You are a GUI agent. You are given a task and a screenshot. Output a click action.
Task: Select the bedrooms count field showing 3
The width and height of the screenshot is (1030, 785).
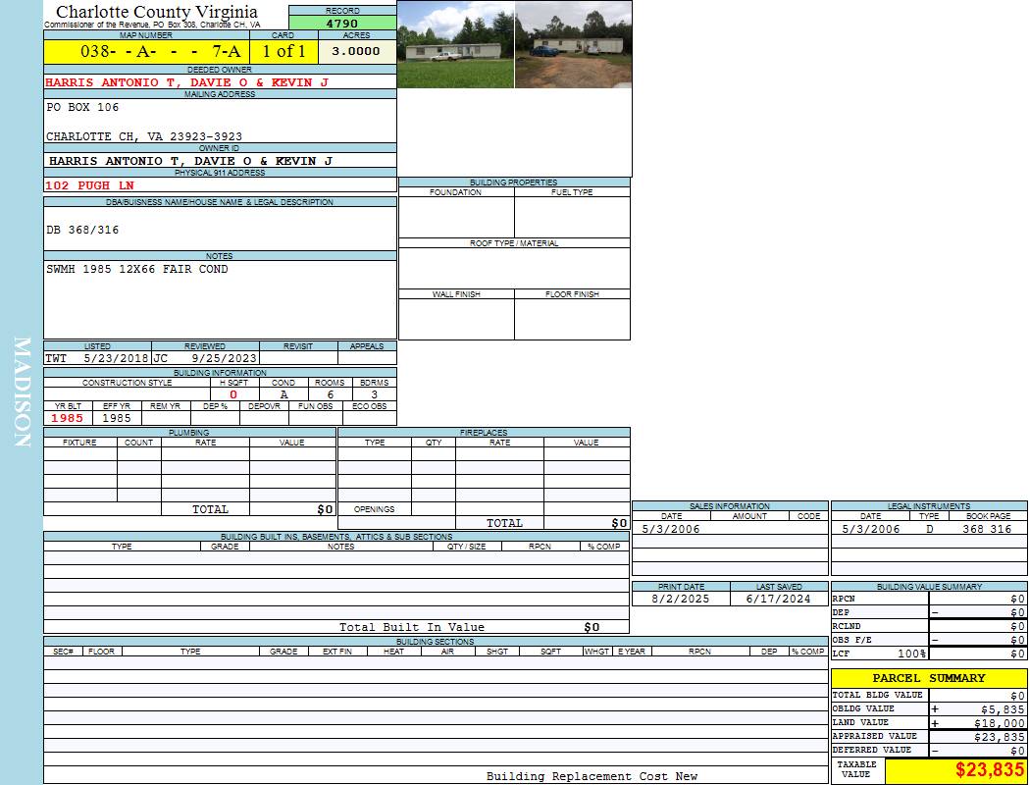pos(374,394)
